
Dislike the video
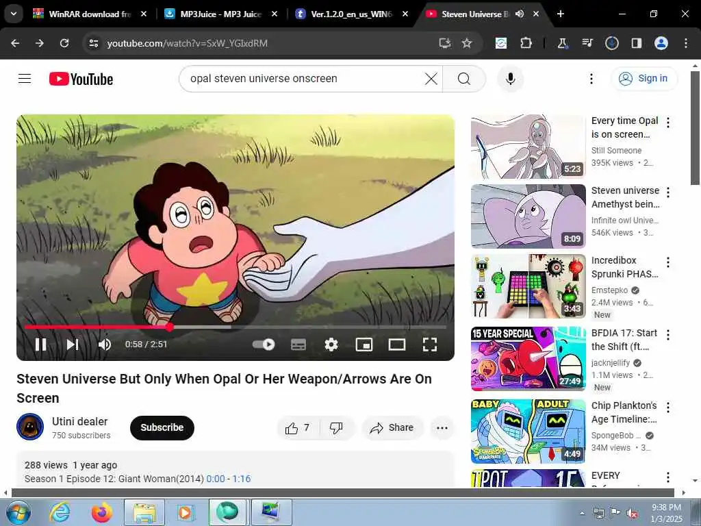coord(336,428)
